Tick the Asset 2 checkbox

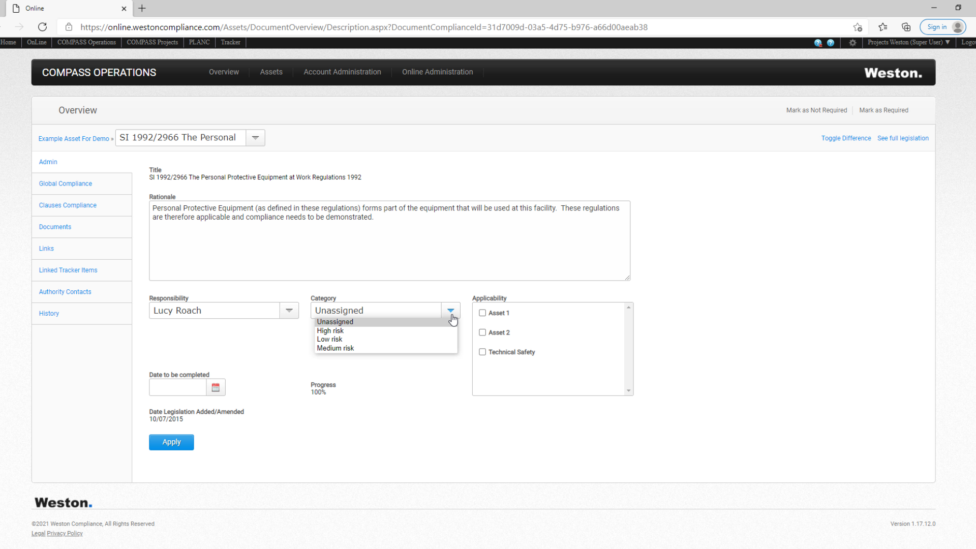(x=482, y=332)
